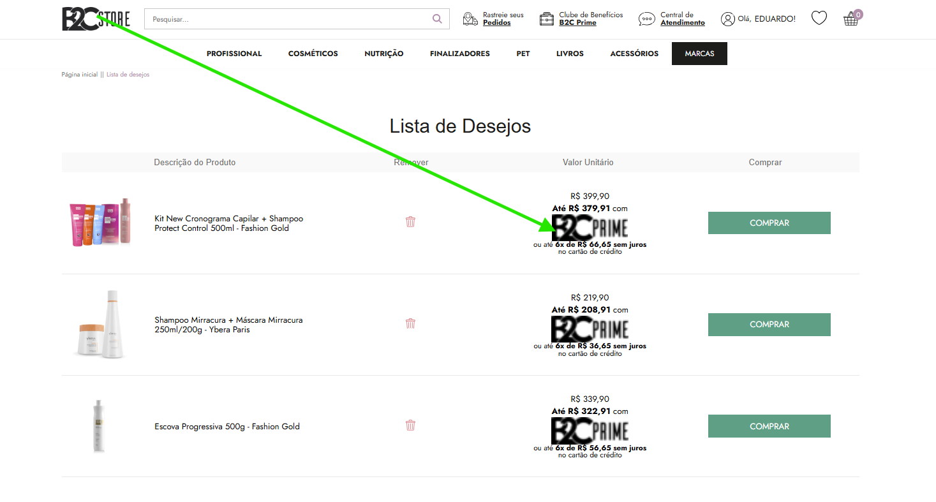Click the Olá, EDUARDO! account greeting
Image resolution: width=936 pixels, height=502 pixels.
(767, 19)
